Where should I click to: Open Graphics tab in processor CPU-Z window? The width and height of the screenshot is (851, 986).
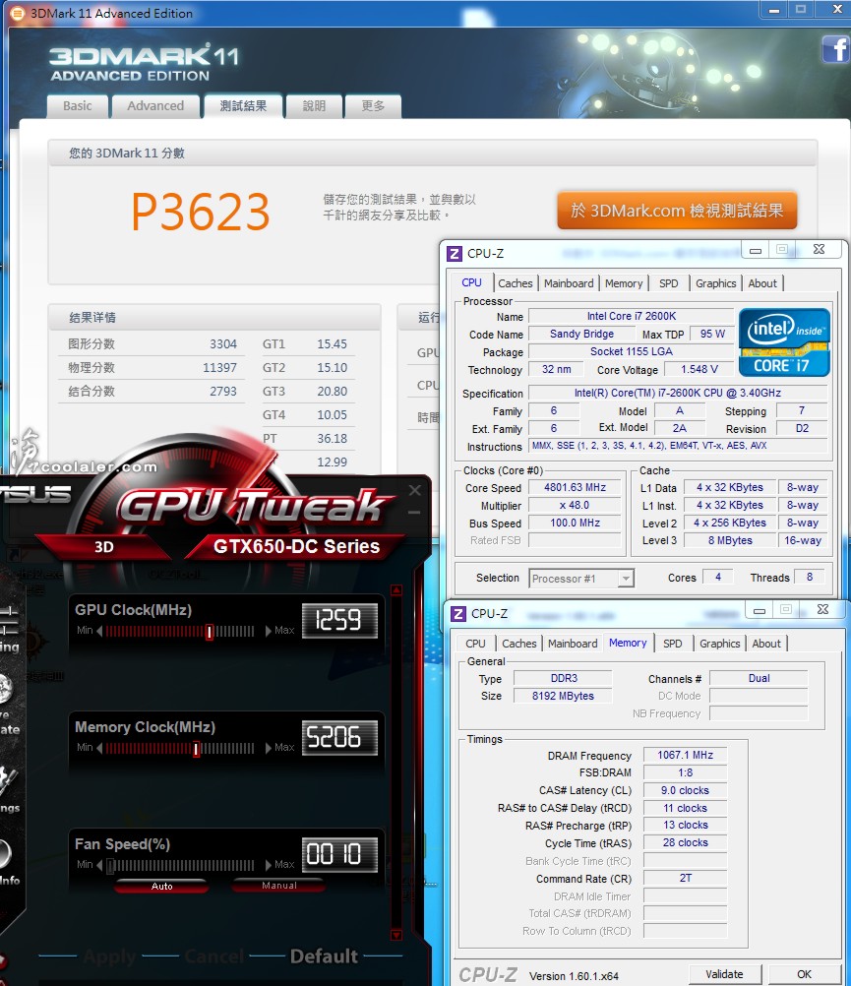pyautogui.click(x=716, y=283)
